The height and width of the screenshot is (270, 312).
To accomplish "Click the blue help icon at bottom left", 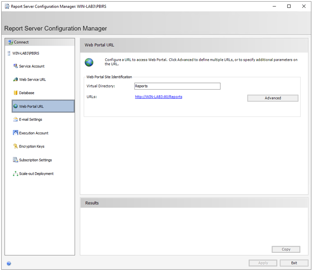I will point(9,264).
